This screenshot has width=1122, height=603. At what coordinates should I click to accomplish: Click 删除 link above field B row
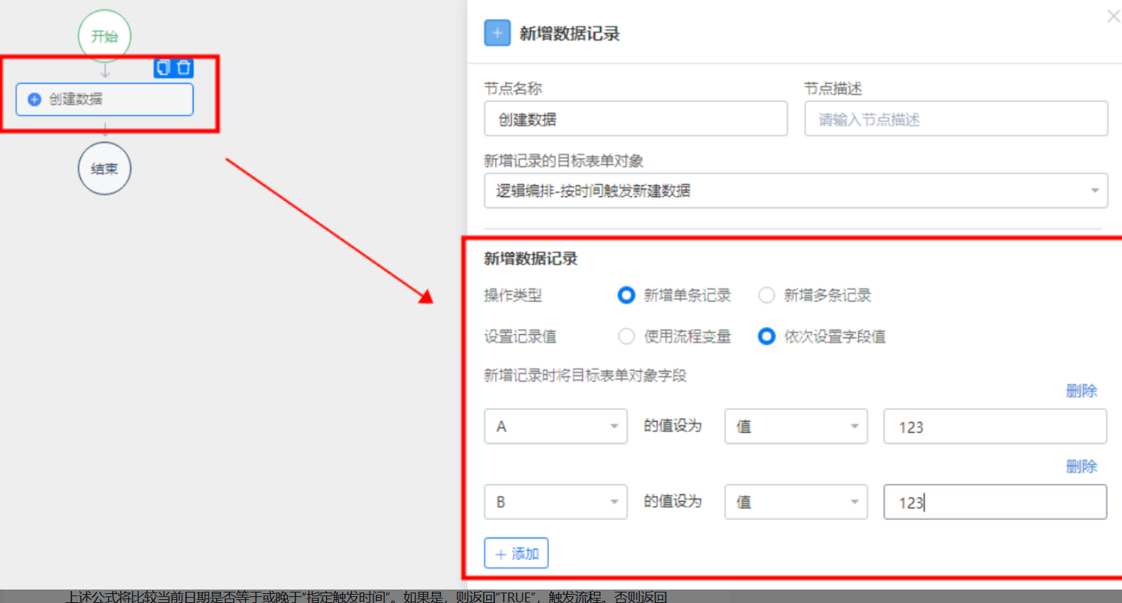(1081, 467)
